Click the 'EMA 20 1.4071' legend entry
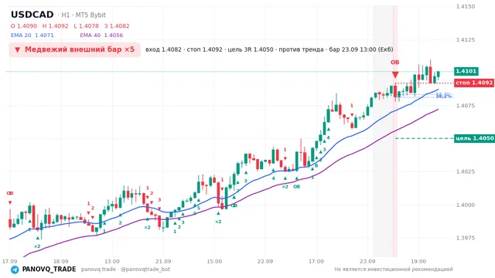 [32, 36]
